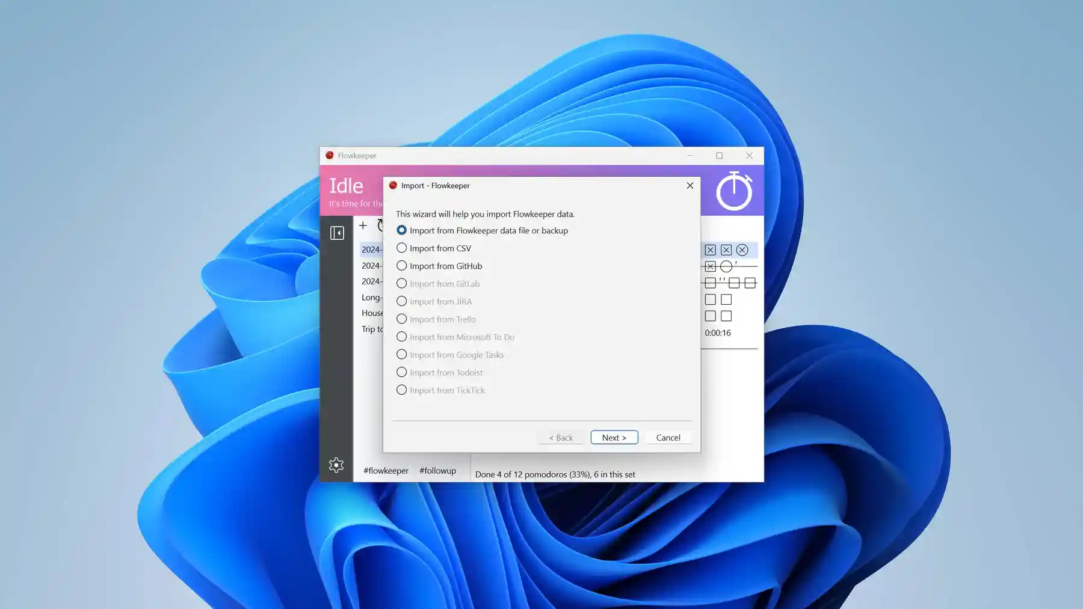Open Settings via the gear icon

point(336,465)
